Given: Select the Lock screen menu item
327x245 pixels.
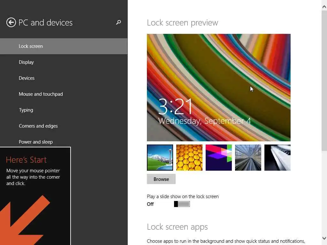Looking at the screenshot, I should 31,46.
